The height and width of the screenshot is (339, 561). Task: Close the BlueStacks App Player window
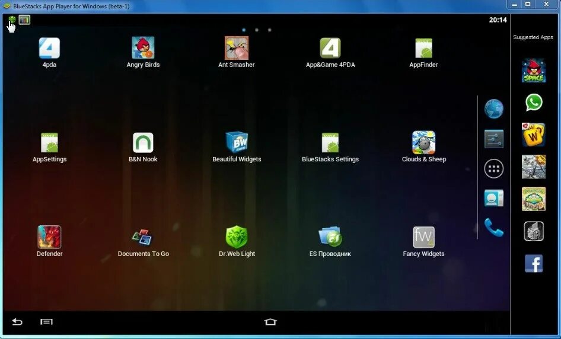point(546,5)
